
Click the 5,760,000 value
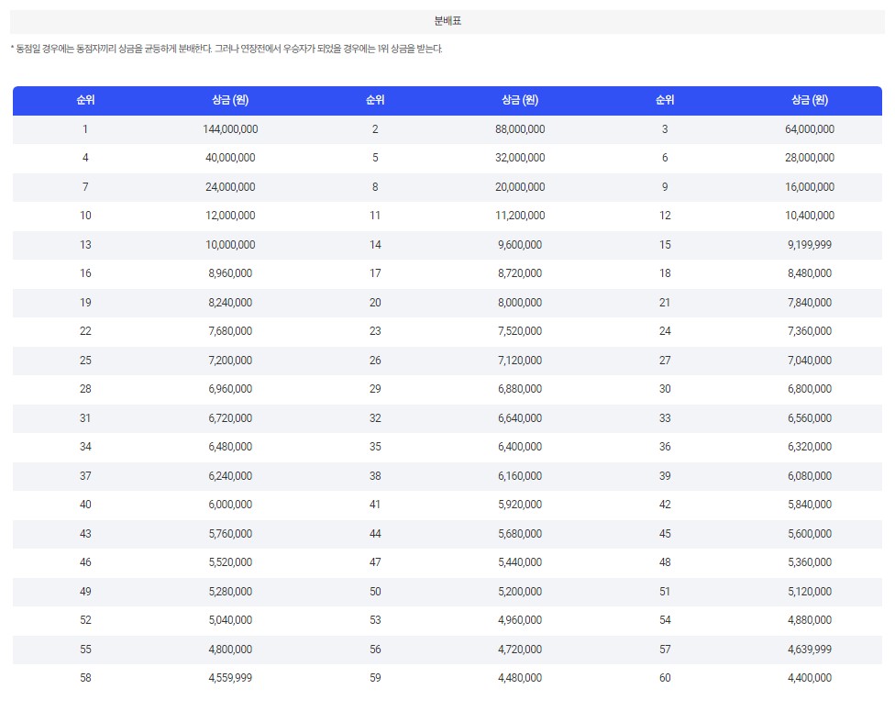(230, 533)
